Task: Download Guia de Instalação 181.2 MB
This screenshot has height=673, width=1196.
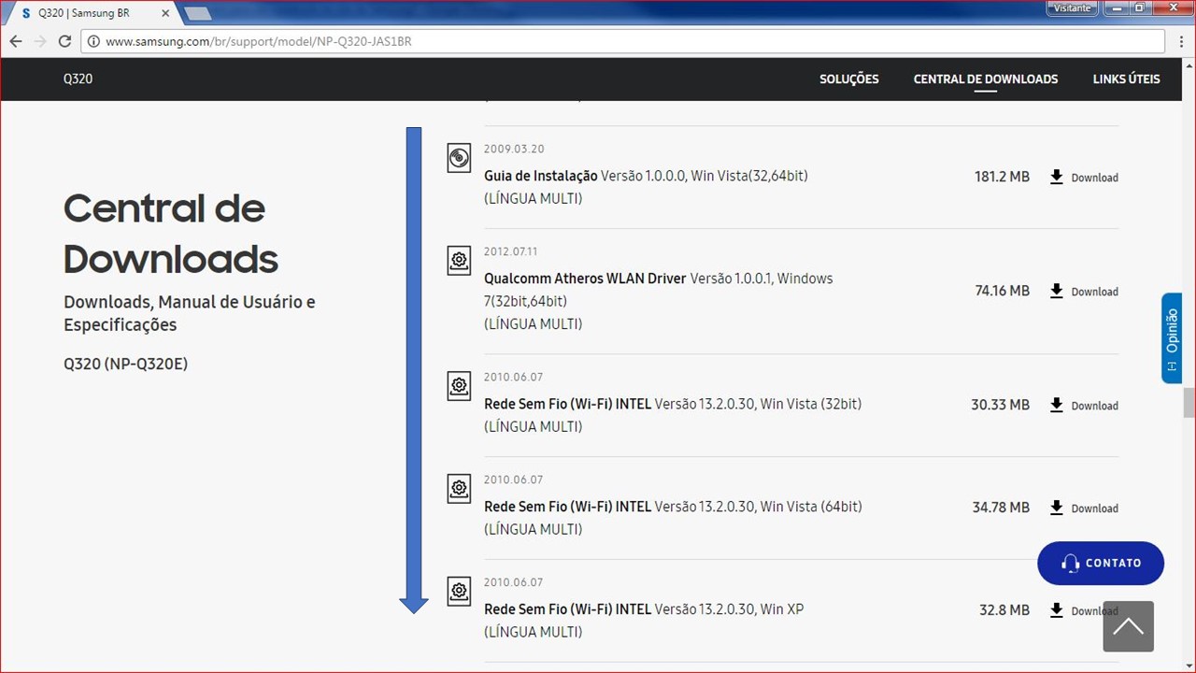Action: click(x=1084, y=178)
